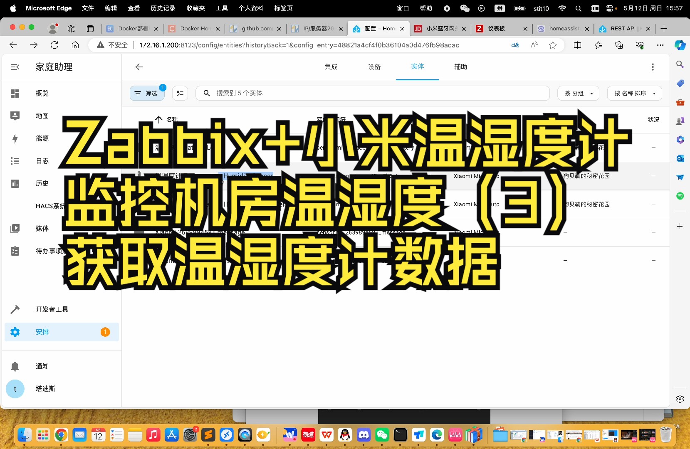The image size is (690, 449).
Task: Open the 窗口 menu in menu bar
Action: [403, 8]
